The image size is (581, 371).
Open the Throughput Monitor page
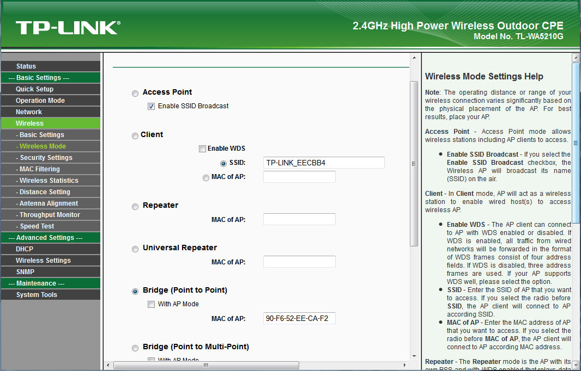point(47,214)
